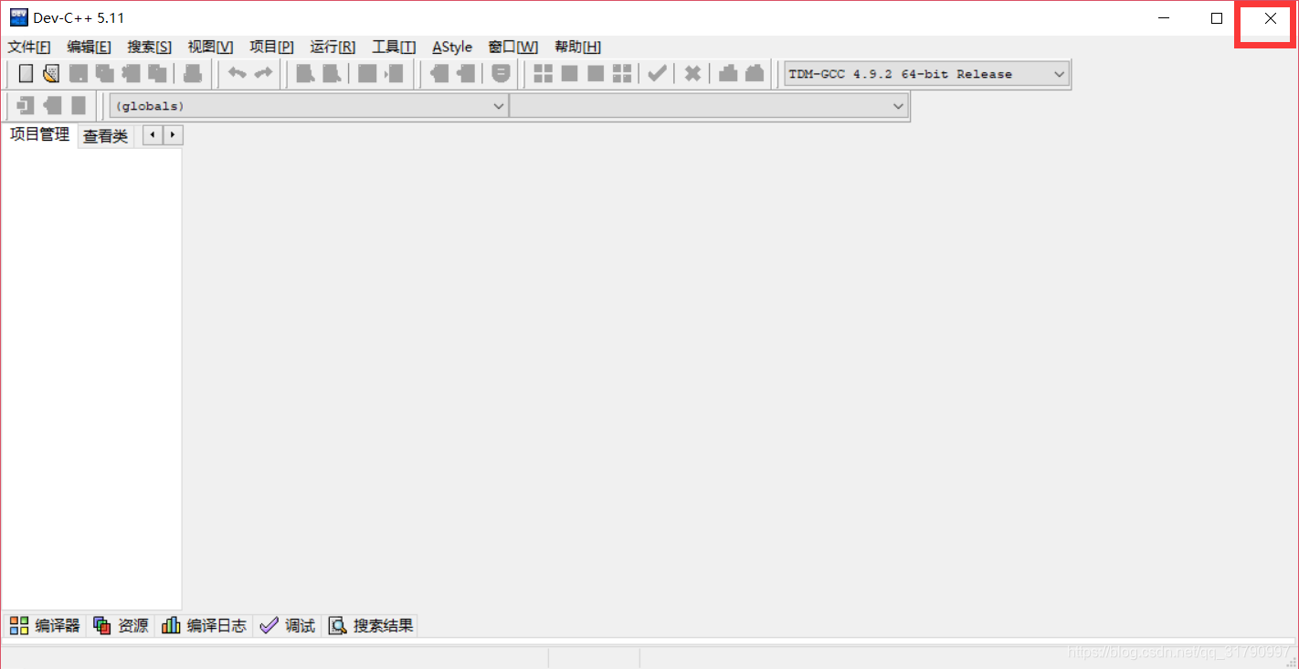Click the Insert icon on second toolbar row

click(26, 106)
